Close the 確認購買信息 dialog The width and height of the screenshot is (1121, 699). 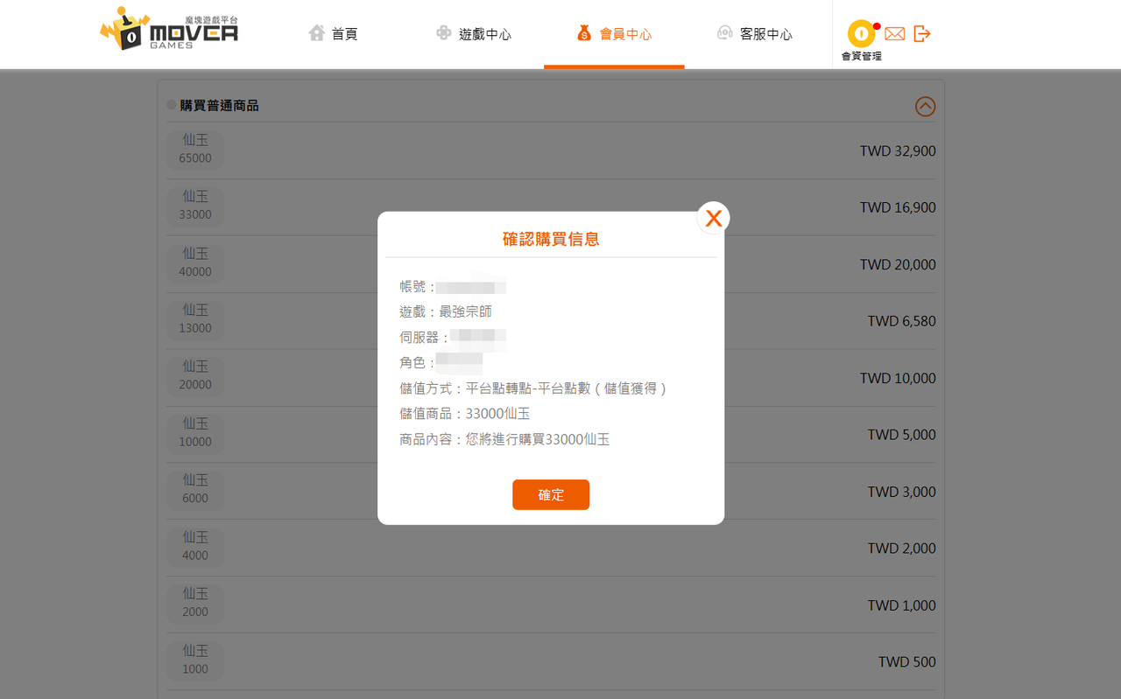click(x=713, y=219)
